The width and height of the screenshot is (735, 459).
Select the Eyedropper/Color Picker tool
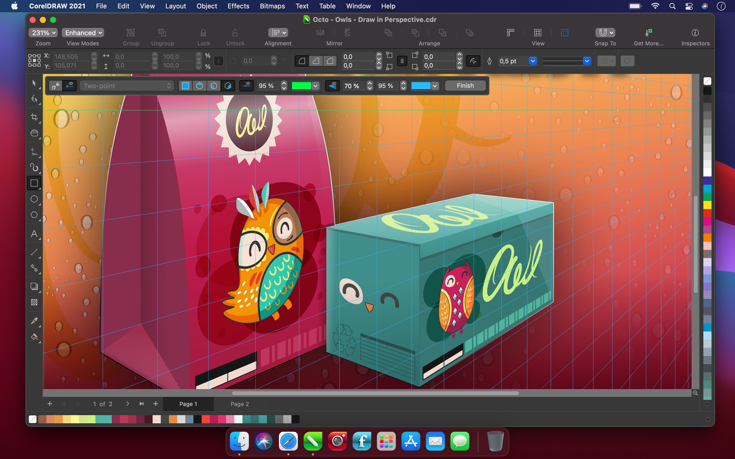(x=34, y=321)
